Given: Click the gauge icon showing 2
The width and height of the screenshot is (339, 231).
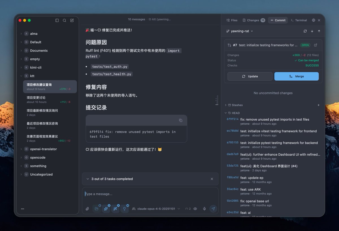Looking at the screenshot, I should click(188, 209).
